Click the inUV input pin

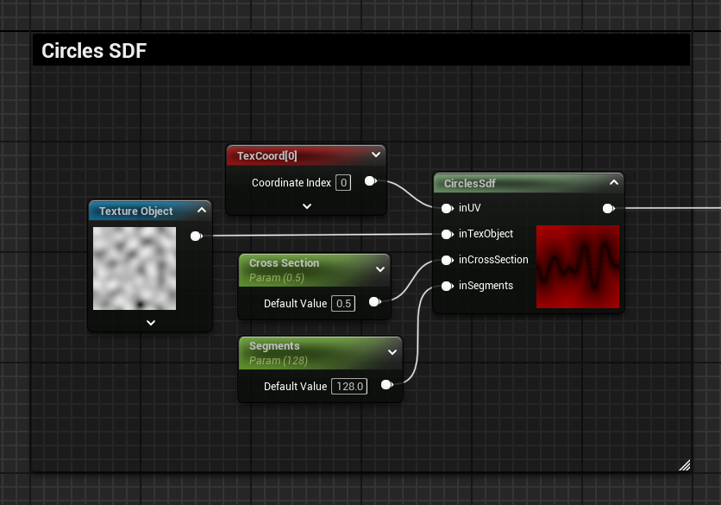click(447, 208)
